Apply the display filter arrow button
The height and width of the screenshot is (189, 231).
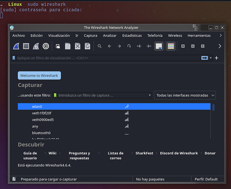[205, 58]
